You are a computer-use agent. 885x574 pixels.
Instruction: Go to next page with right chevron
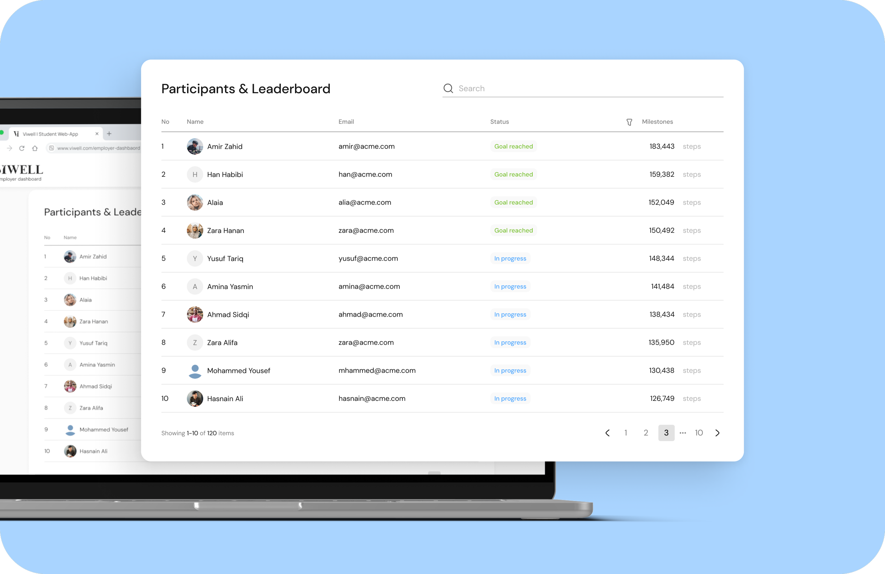(717, 433)
